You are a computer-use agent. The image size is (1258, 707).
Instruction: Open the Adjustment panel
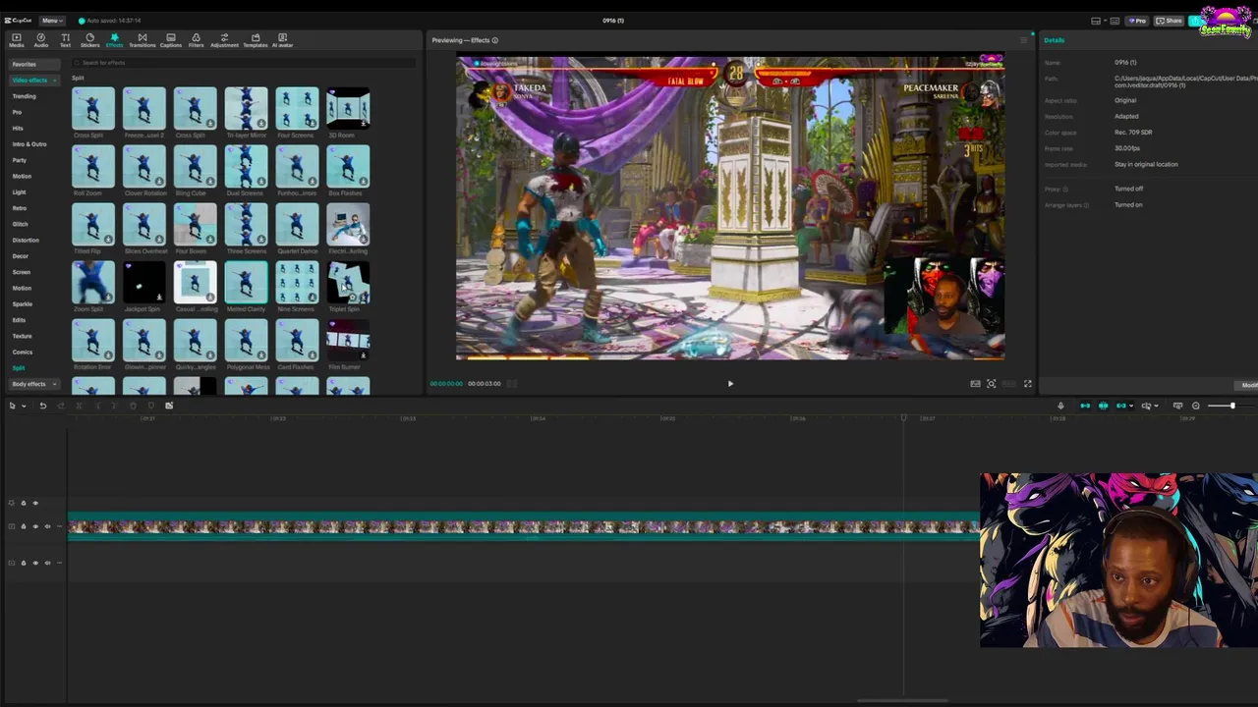click(x=224, y=40)
